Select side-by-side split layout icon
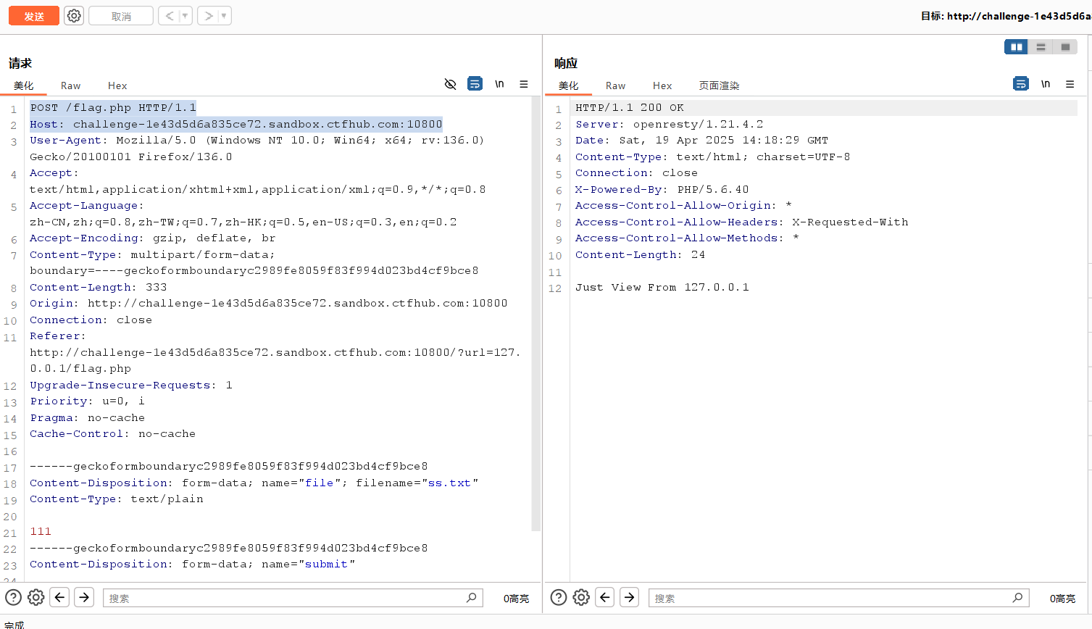The image size is (1092, 629). pos(1016,47)
